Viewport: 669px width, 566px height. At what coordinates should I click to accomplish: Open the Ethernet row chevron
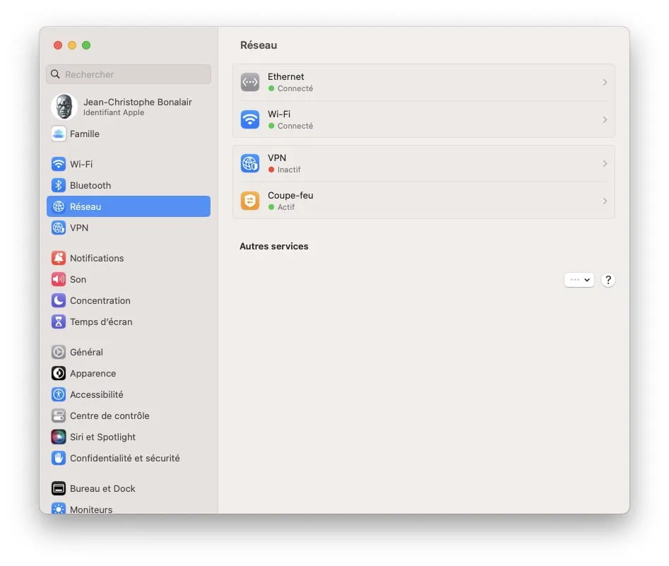click(605, 82)
